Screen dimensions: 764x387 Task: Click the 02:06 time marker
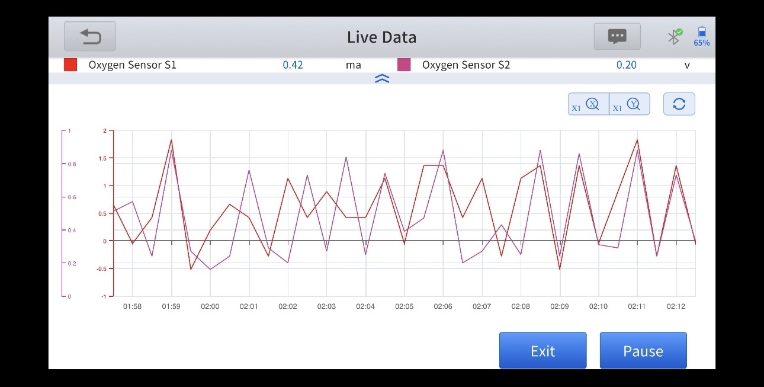(x=443, y=306)
